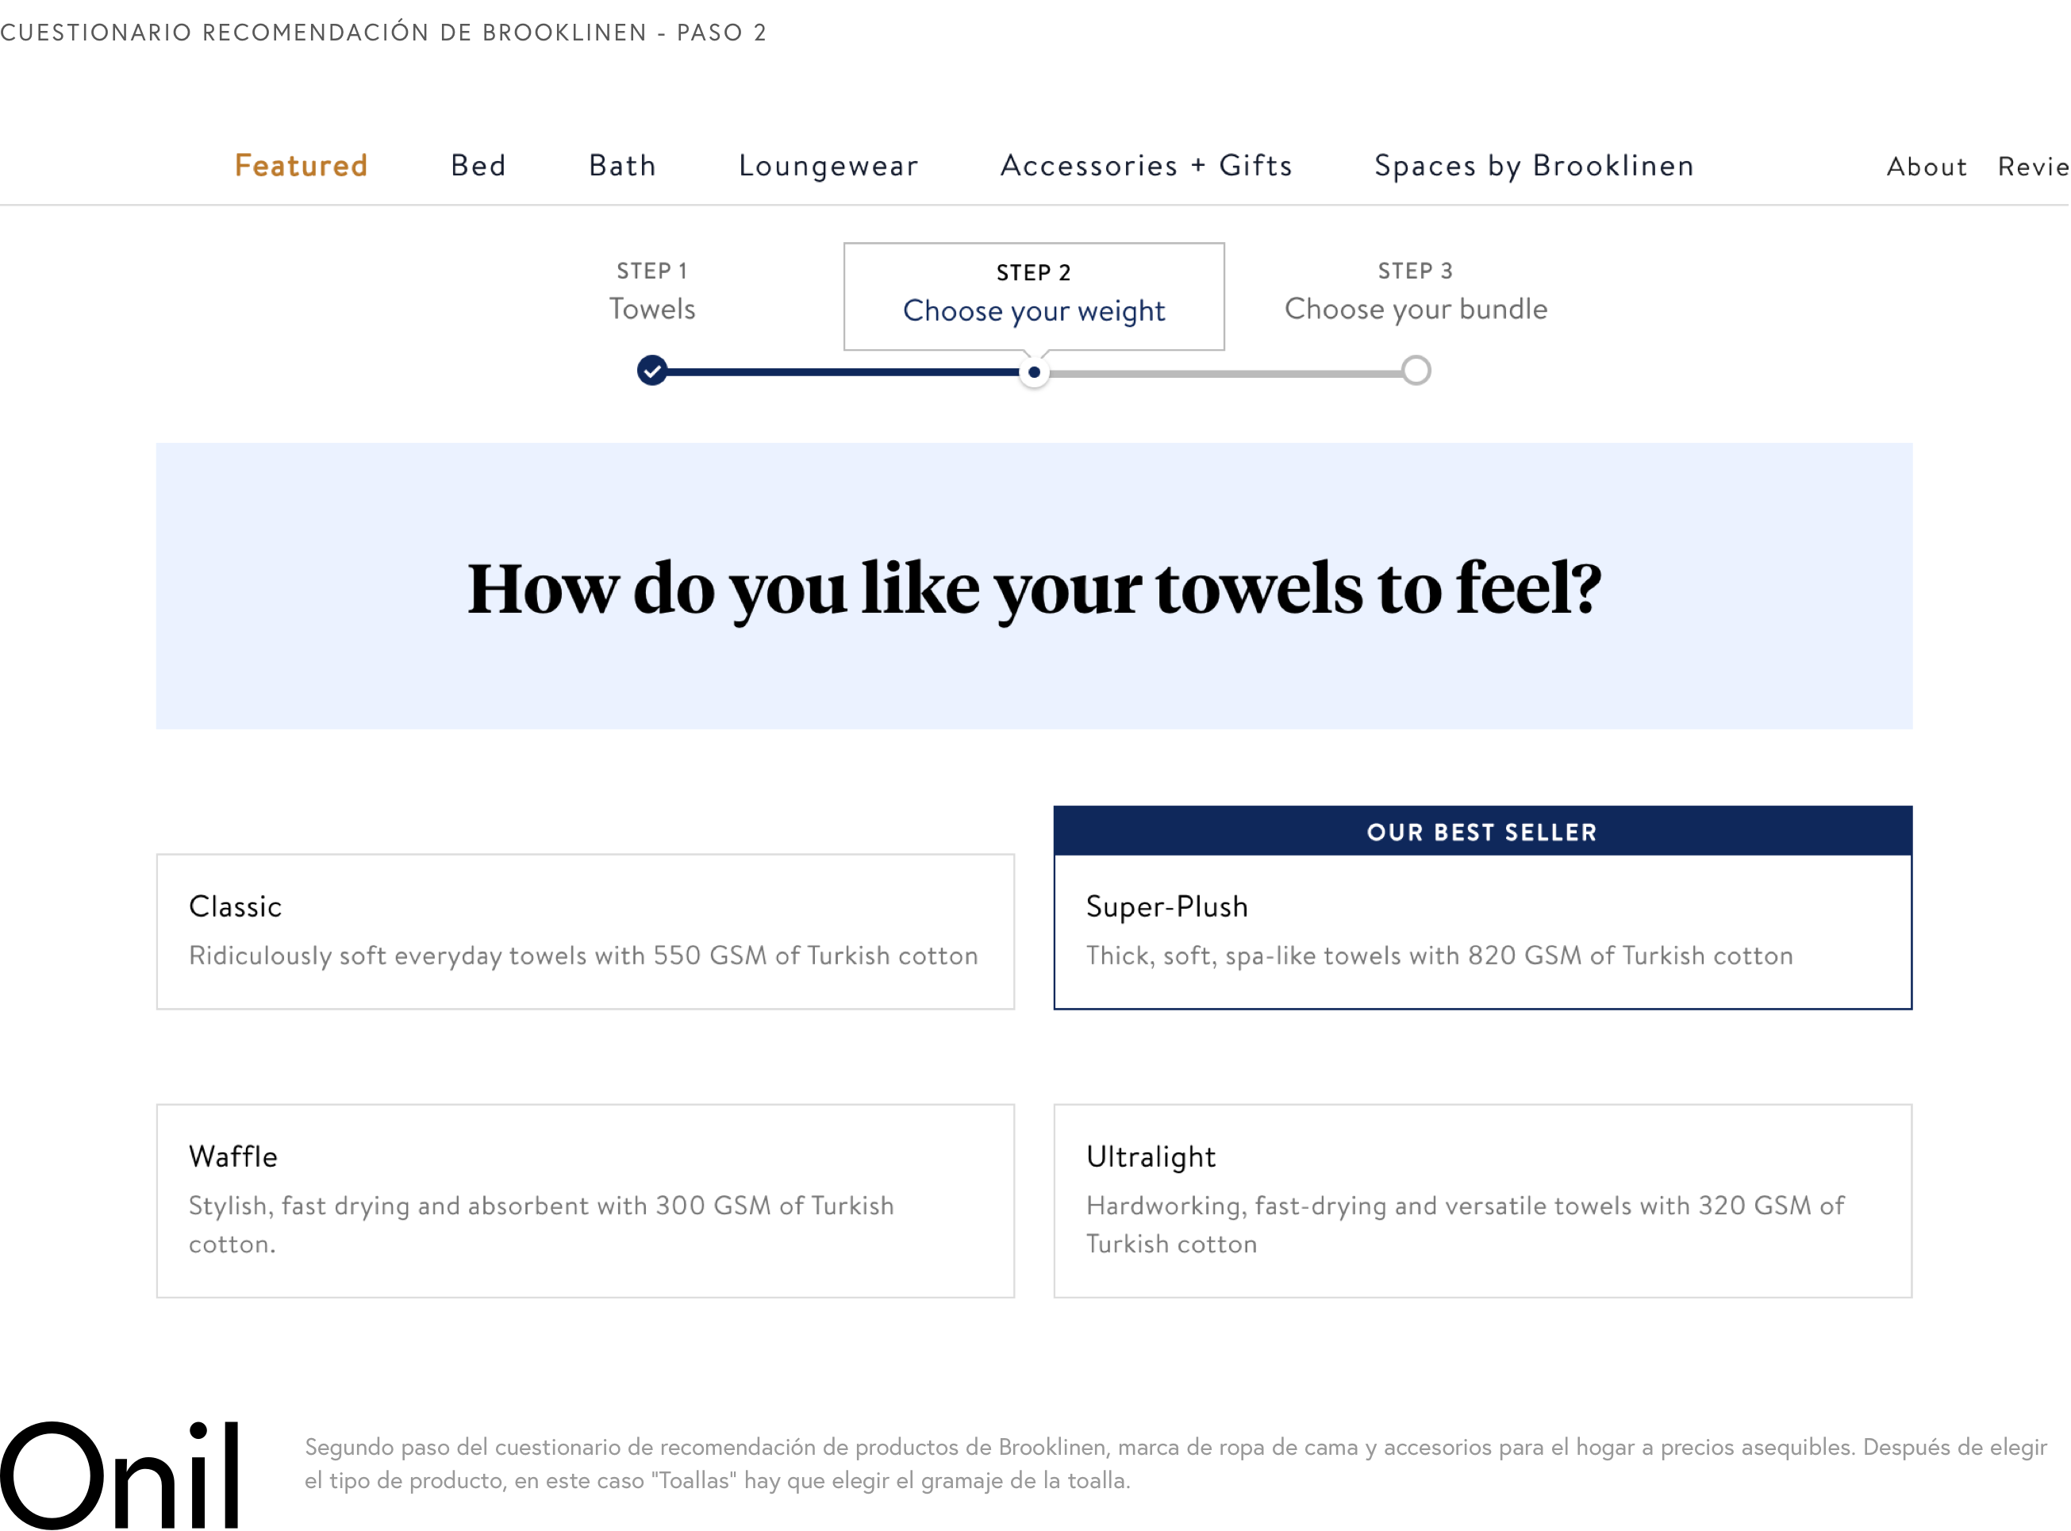
Task: Select the Super-Plush towel option
Action: 1481,932
